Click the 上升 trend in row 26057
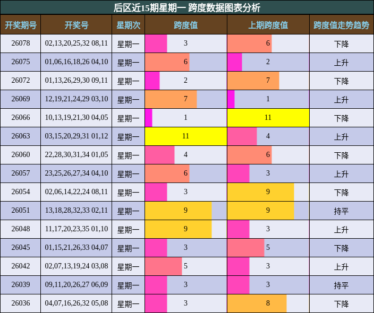The height and width of the screenshot is (313, 374). 341,174
